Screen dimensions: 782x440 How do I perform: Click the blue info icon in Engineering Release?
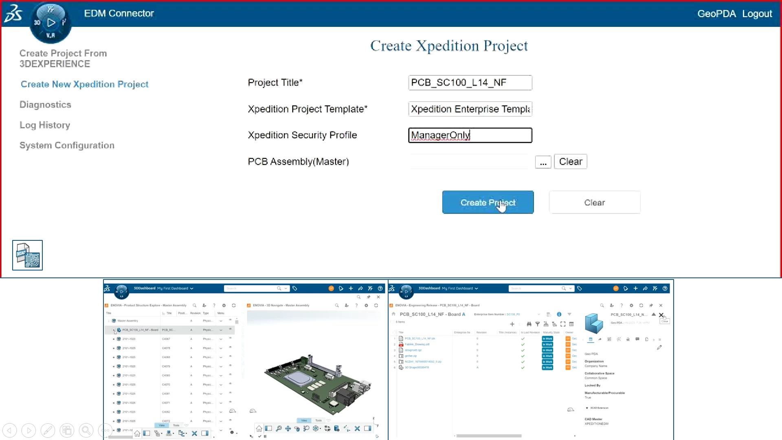tap(559, 314)
